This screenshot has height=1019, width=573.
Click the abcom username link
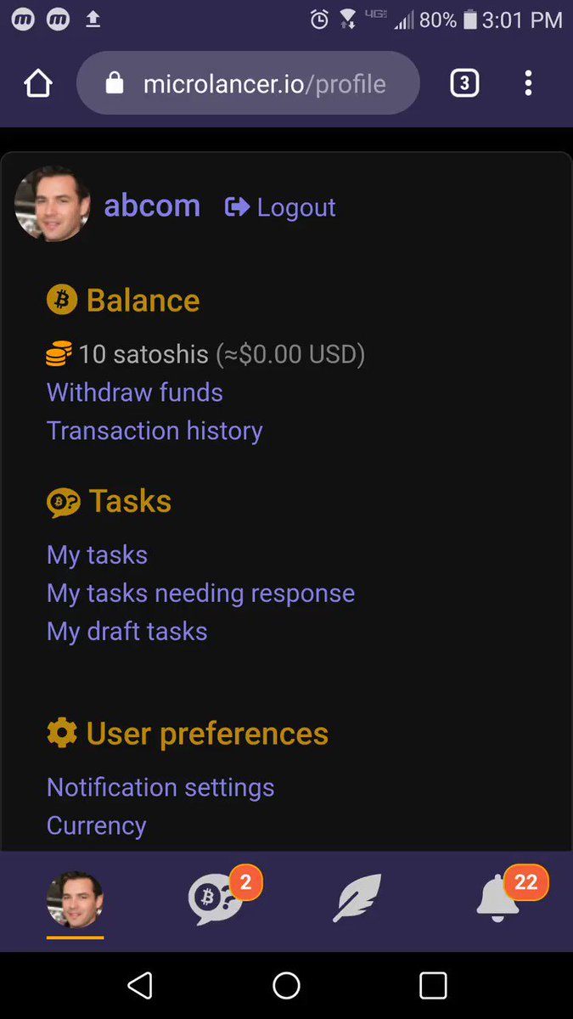point(152,205)
